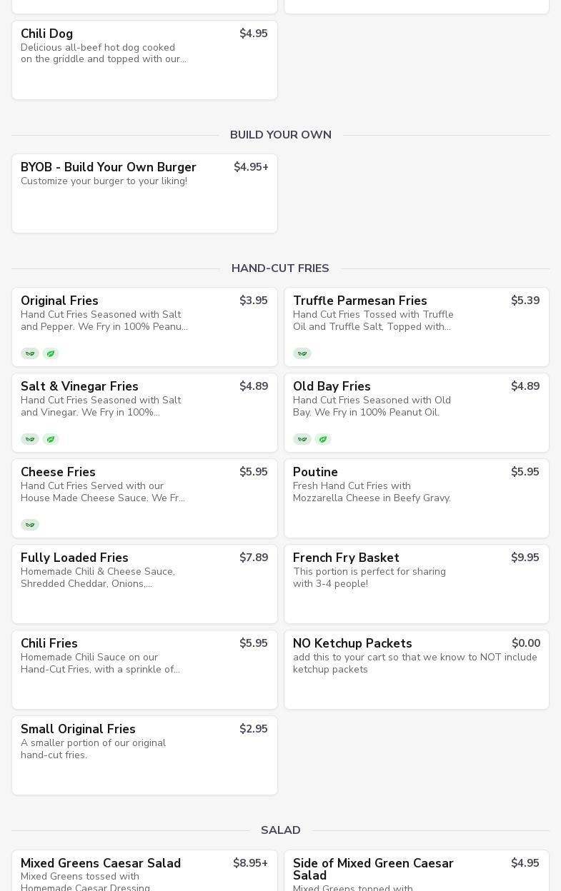561x891 pixels.
Task: Click the bright green vegan badge on Original Fries
Action: click(51, 353)
